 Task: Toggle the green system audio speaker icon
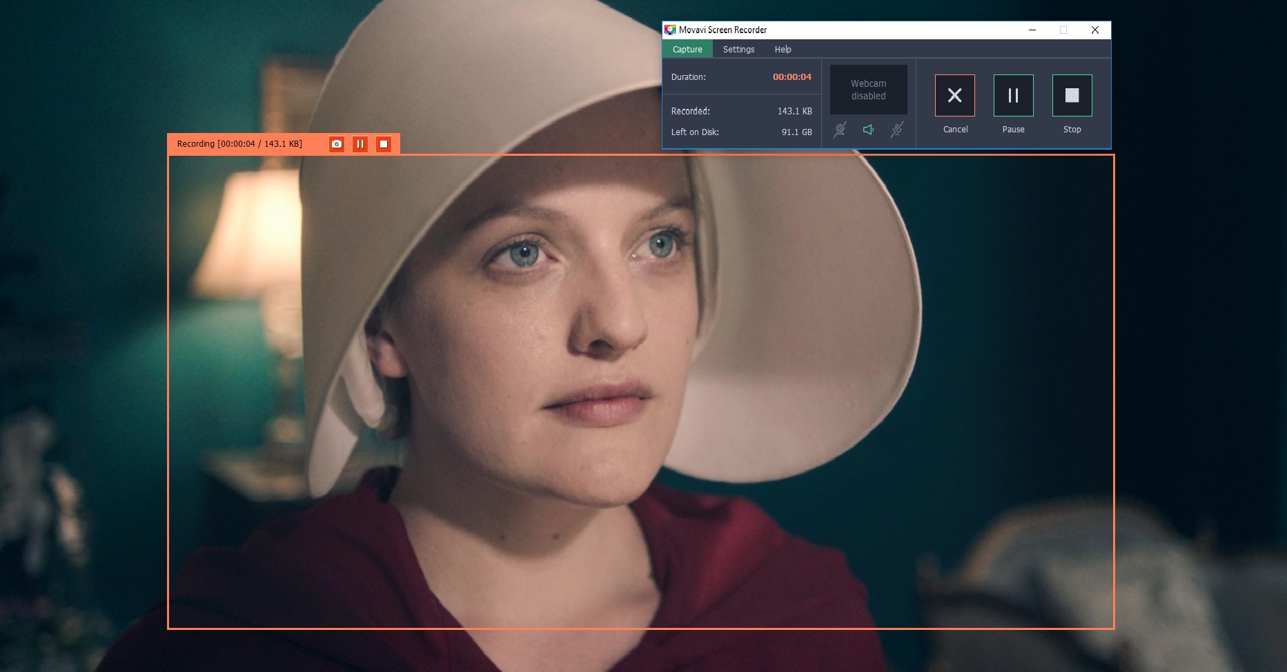[868, 130]
